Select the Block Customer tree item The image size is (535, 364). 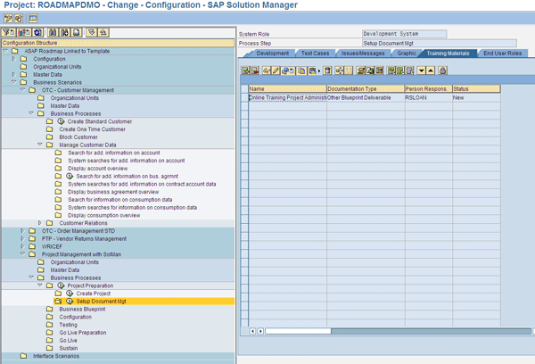78,136
